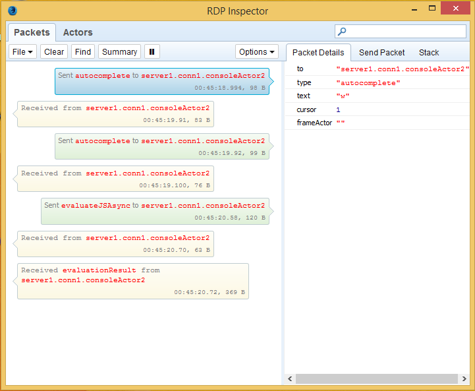Minimize the RDP Inspector window
This screenshot has height=391, width=475.
click(414, 9)
